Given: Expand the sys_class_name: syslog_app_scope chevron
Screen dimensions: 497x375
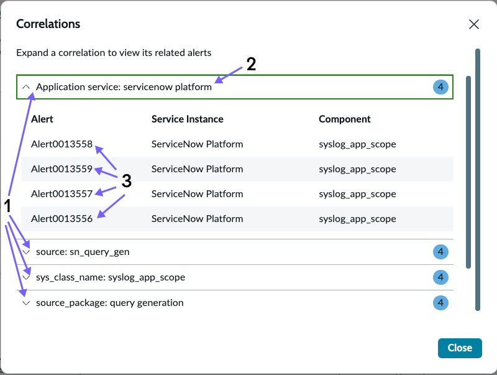Looking at the screenshot, I should click(x=26, y=277).
